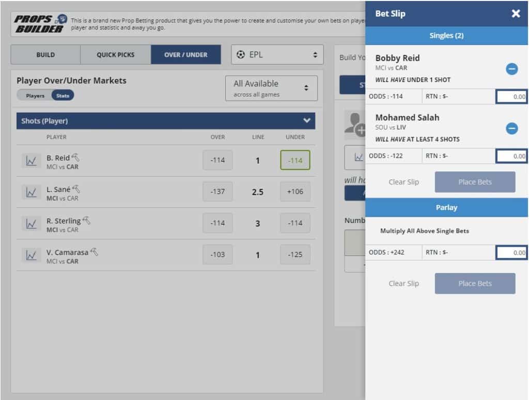
Task: Click the add player avatar icon
Action: (355, 124)
